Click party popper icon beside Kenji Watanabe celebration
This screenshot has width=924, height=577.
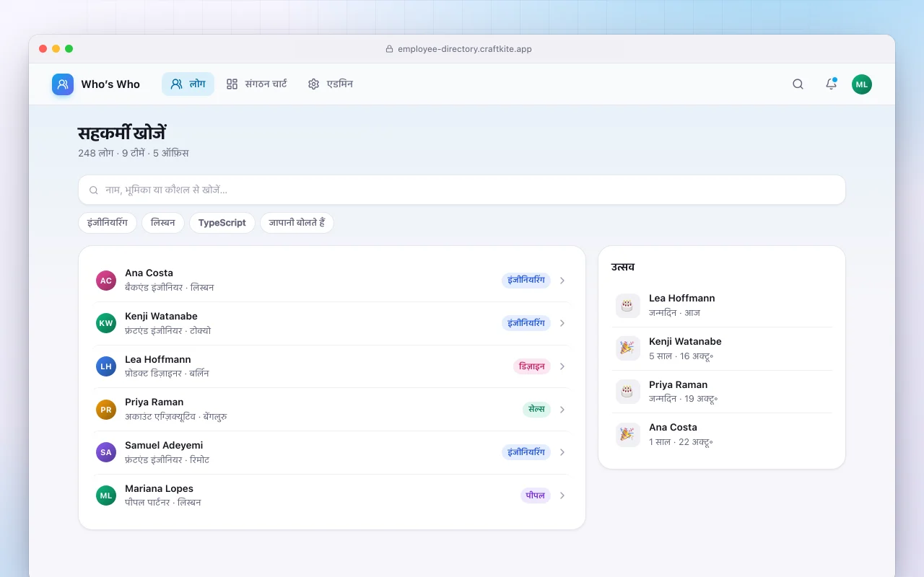628,348
